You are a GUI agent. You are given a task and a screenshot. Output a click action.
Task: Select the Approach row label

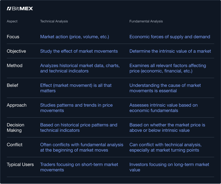[x=17, y=105]
